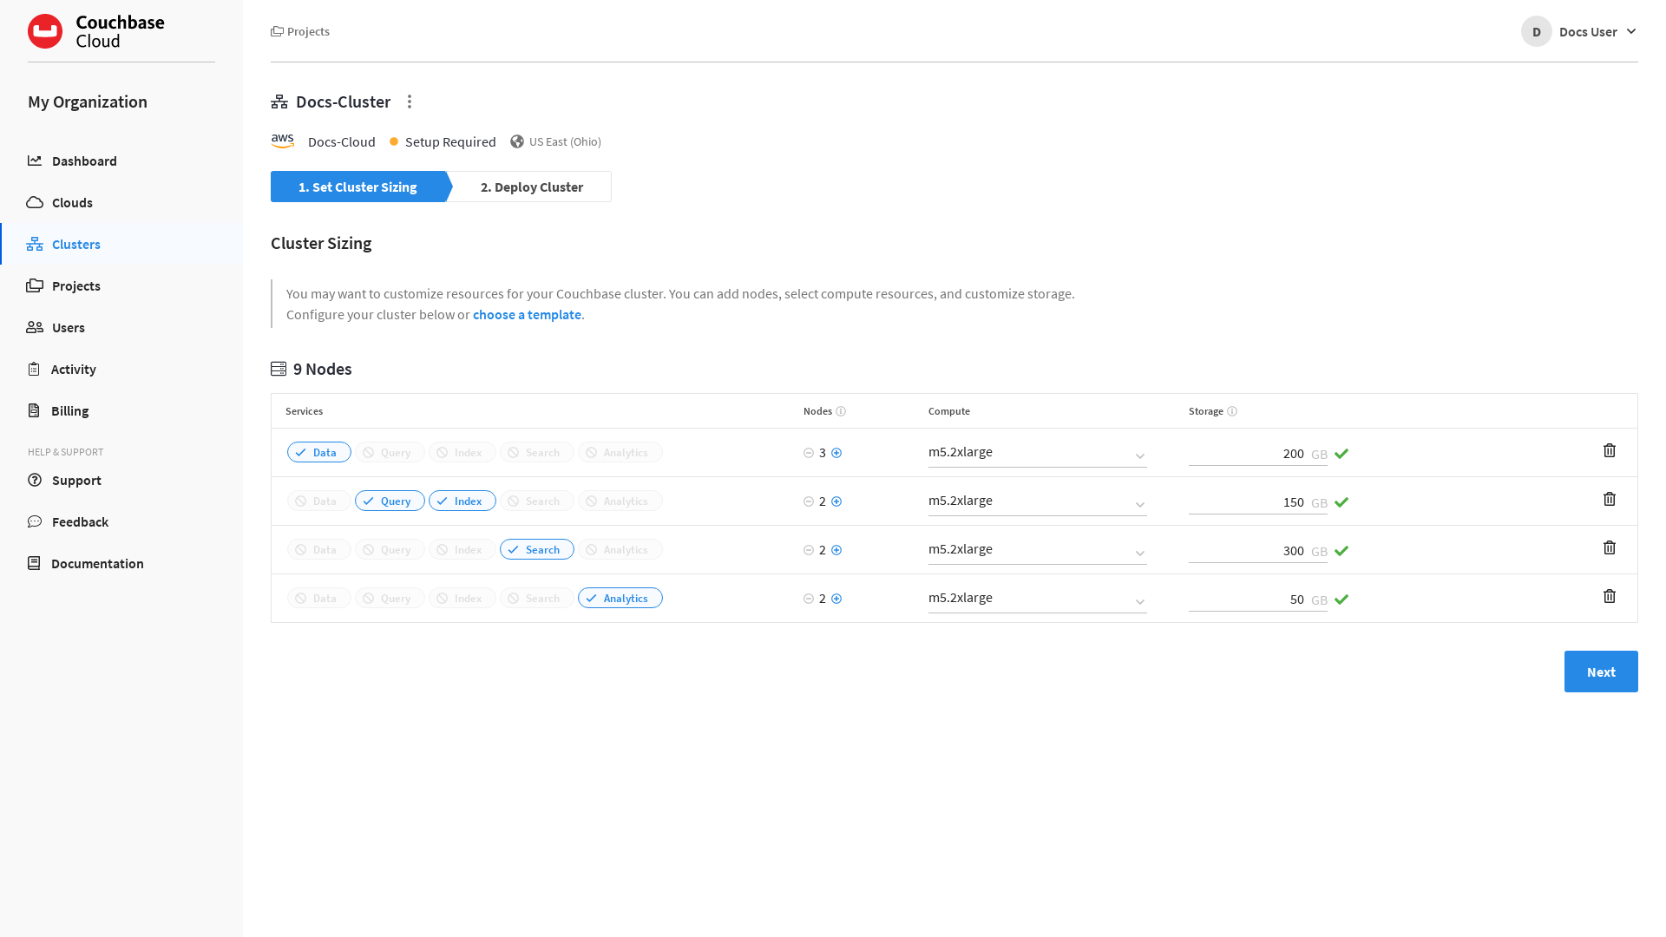The image size is (1666, 937).
Task: Click the choose a template link
Action: (x=527, y=314)
